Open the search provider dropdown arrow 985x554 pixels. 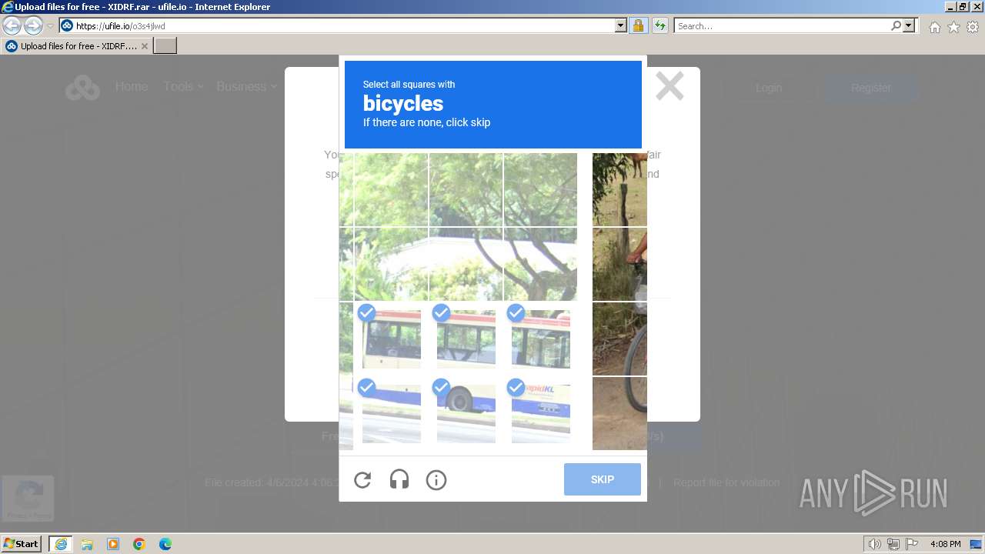(x=909, y=25)
